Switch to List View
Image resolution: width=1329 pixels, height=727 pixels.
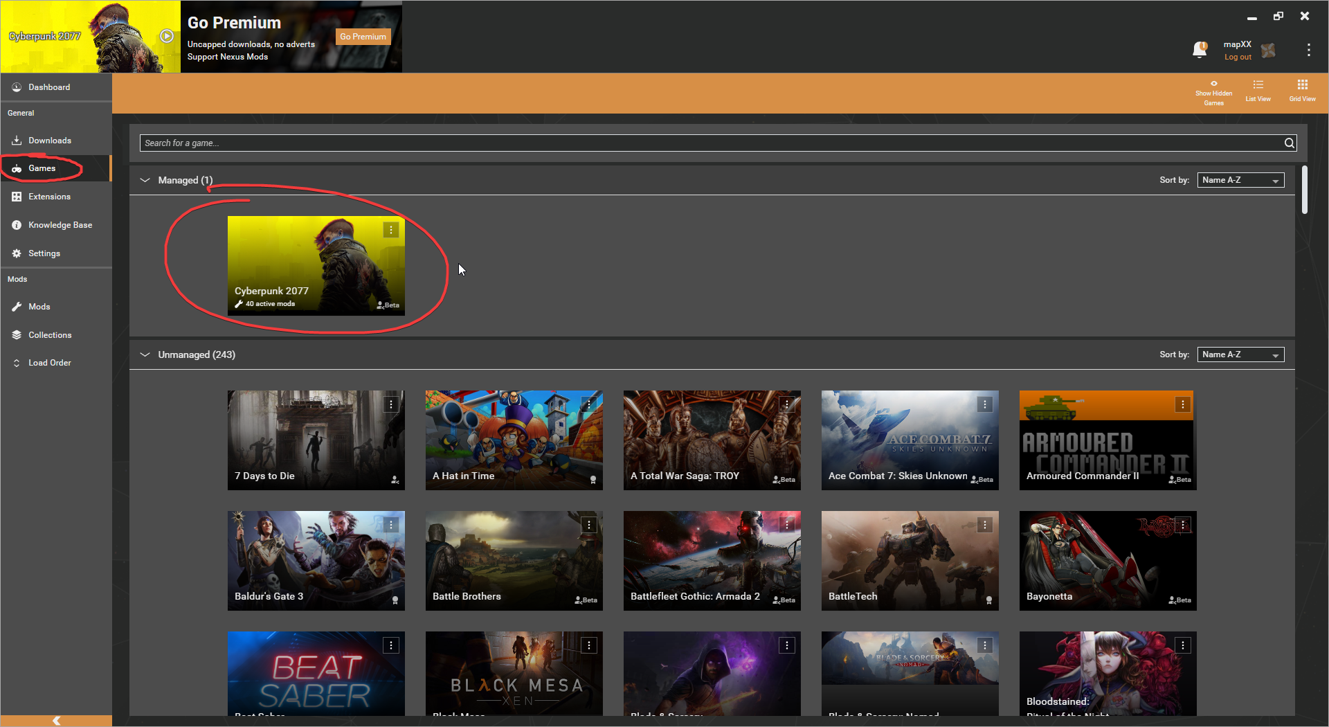[x=1258, y=91]
